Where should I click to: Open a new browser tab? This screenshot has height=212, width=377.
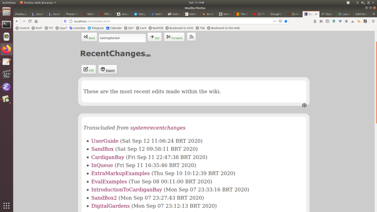[x=374, y=14]
